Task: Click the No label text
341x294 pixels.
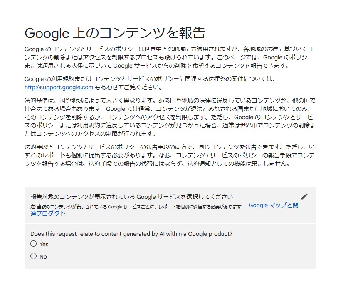Action: tap(43, 257)
